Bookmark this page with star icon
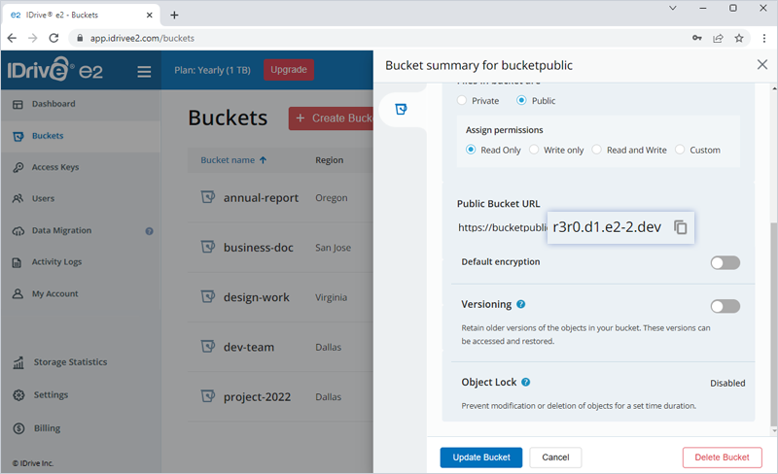Image resolution: width=778 pixels, height=474 pixels. [739, 38]
